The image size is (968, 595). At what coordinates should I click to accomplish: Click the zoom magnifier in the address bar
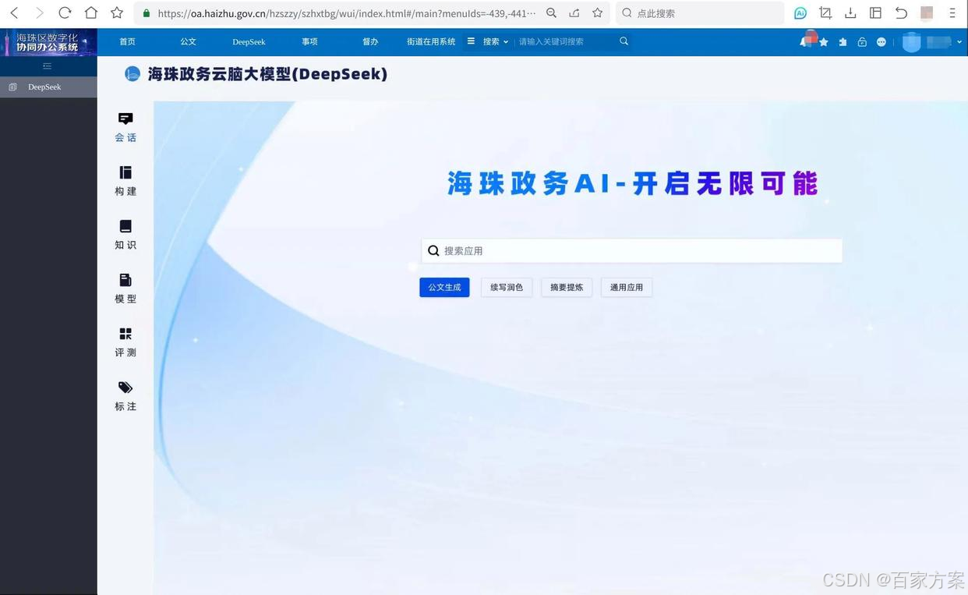click(551, 12)
